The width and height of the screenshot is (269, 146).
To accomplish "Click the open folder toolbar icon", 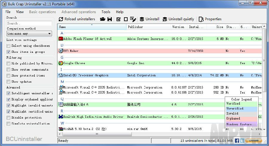I will point(103,19).
